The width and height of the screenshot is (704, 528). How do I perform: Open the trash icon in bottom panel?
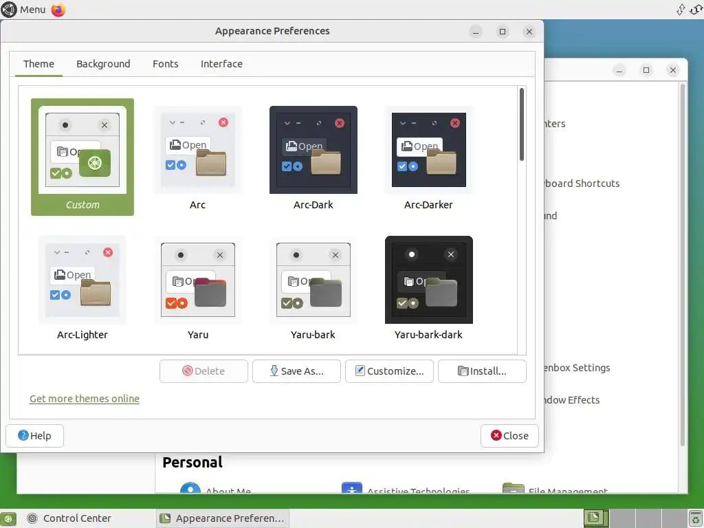696,518
